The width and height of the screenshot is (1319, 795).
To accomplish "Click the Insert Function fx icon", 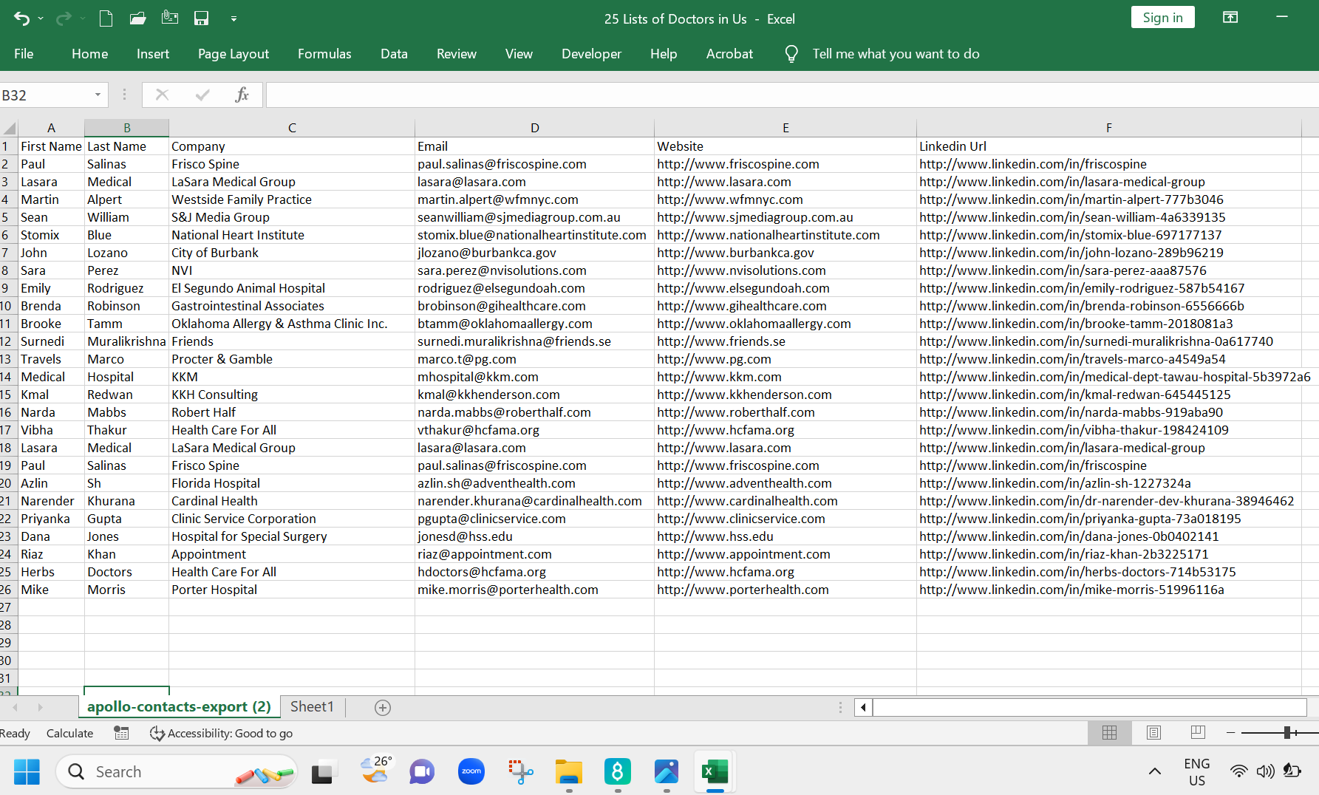I will [x=242, y=95].
